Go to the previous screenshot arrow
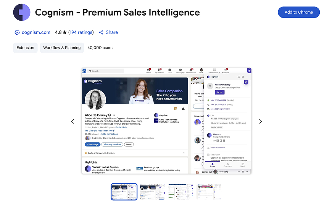 72,122
